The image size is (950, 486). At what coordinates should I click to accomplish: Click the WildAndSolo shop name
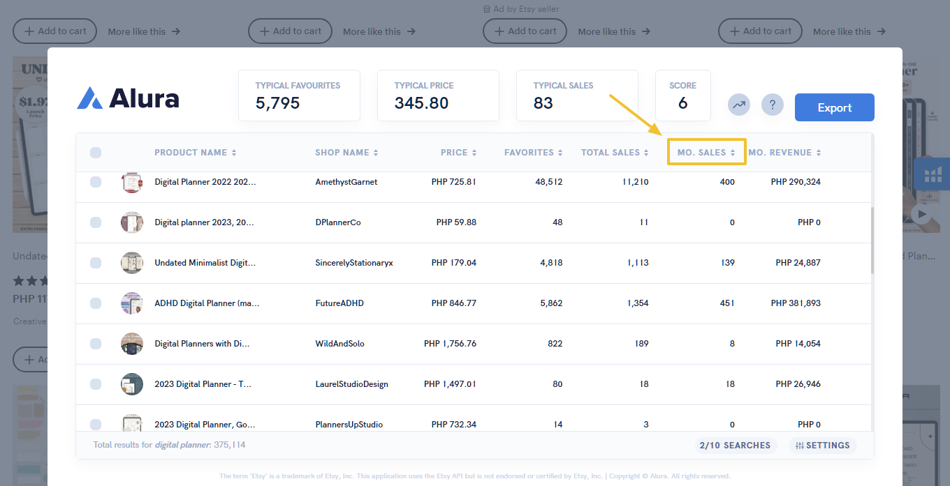click(x=340, y=344)
